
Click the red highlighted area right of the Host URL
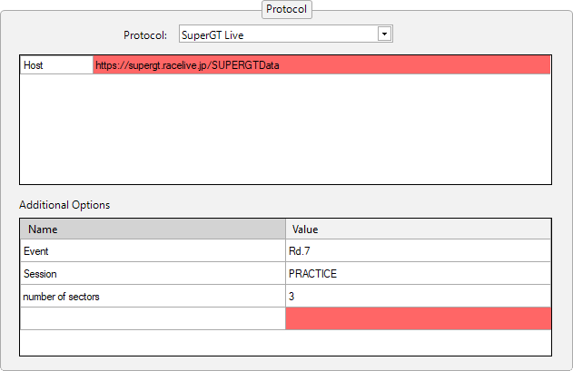point(436,65)
